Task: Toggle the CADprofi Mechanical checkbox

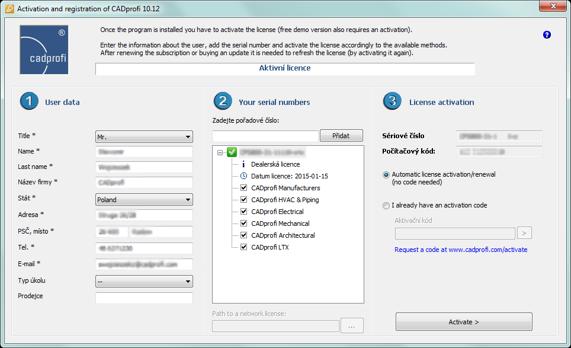Action: [243, 224]
